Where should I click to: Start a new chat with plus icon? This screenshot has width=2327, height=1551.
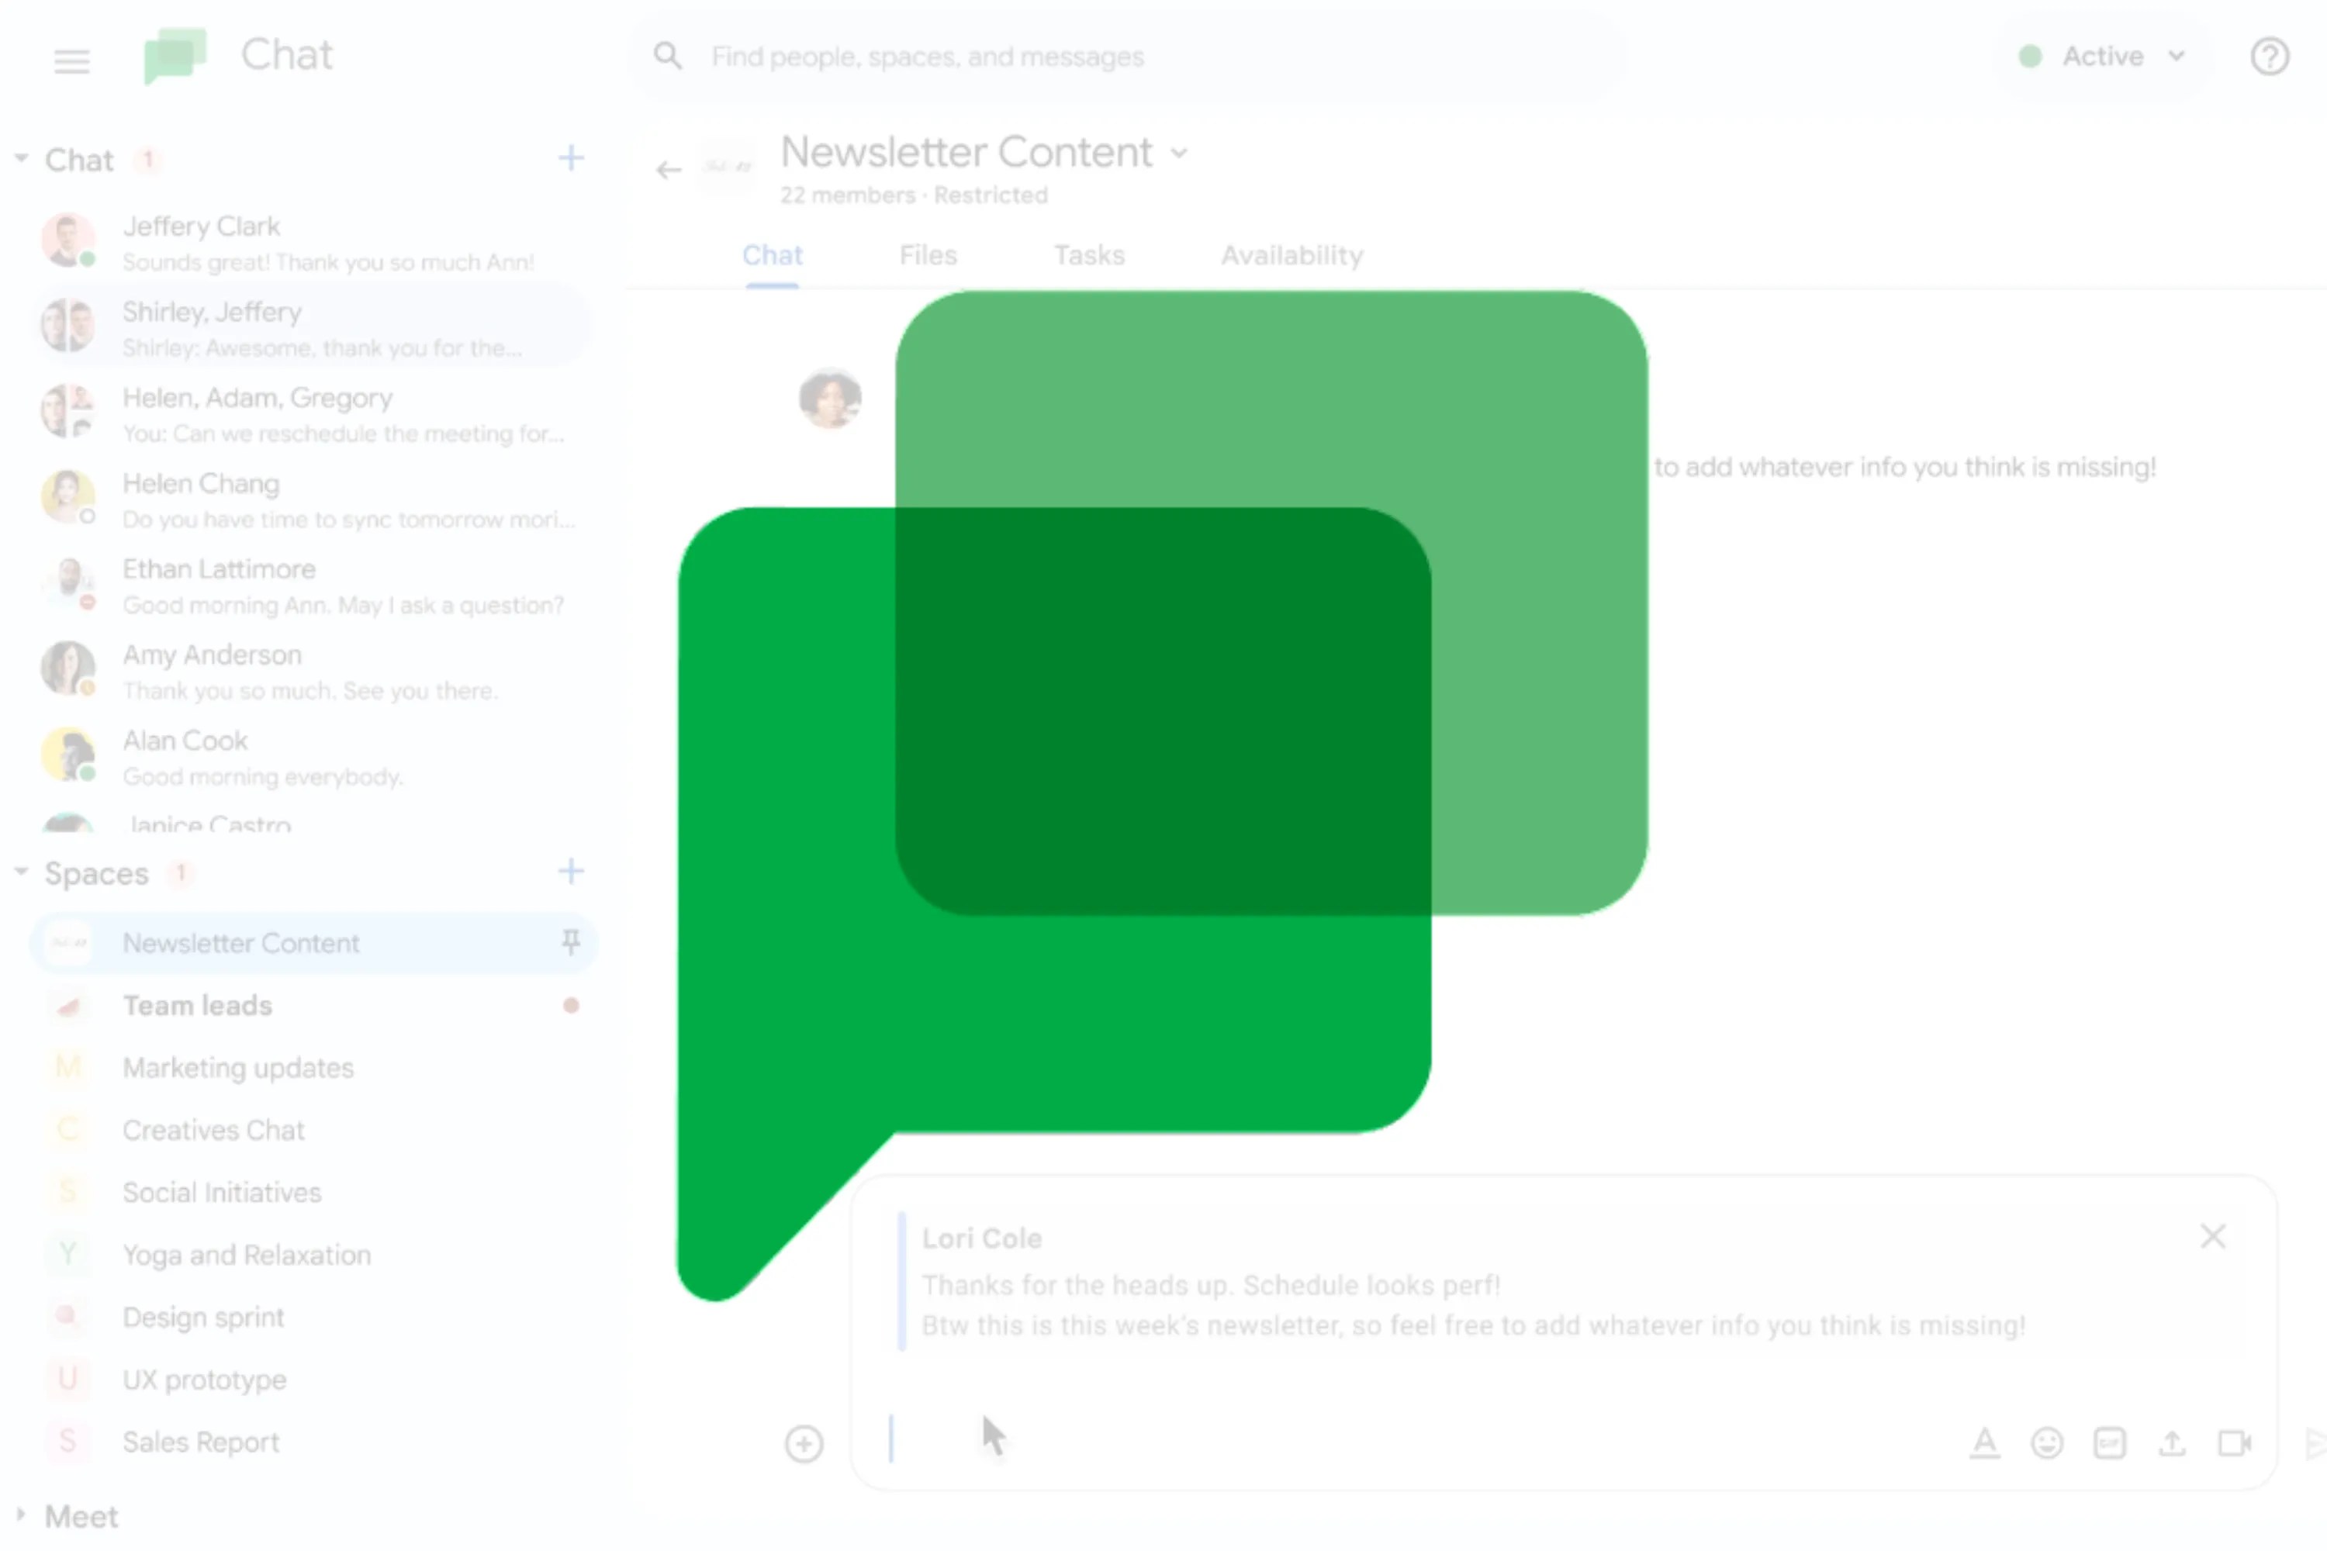tap(571, 158)
